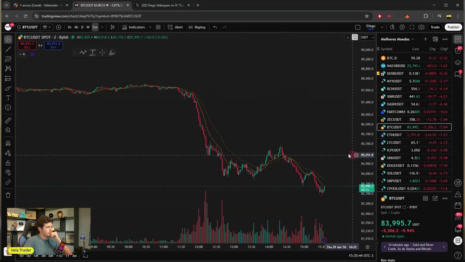
Task: Start bar Replay mode
Action: coord(197,27)
